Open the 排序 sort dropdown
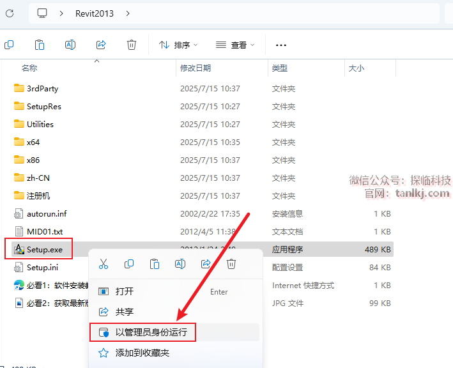The image size is (453, 368). [x=178, y=45]
